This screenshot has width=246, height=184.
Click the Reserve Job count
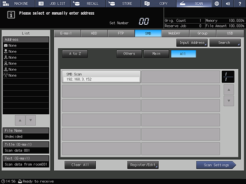coord(200,26)
